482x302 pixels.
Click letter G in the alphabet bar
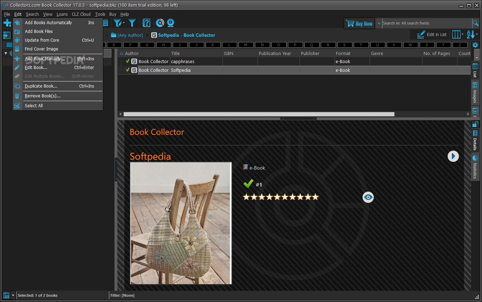tap(147, 45)
